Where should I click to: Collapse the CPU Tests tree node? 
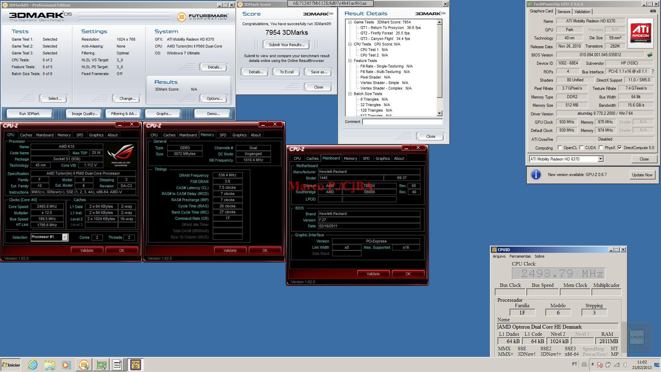click(x=350, y=44)
